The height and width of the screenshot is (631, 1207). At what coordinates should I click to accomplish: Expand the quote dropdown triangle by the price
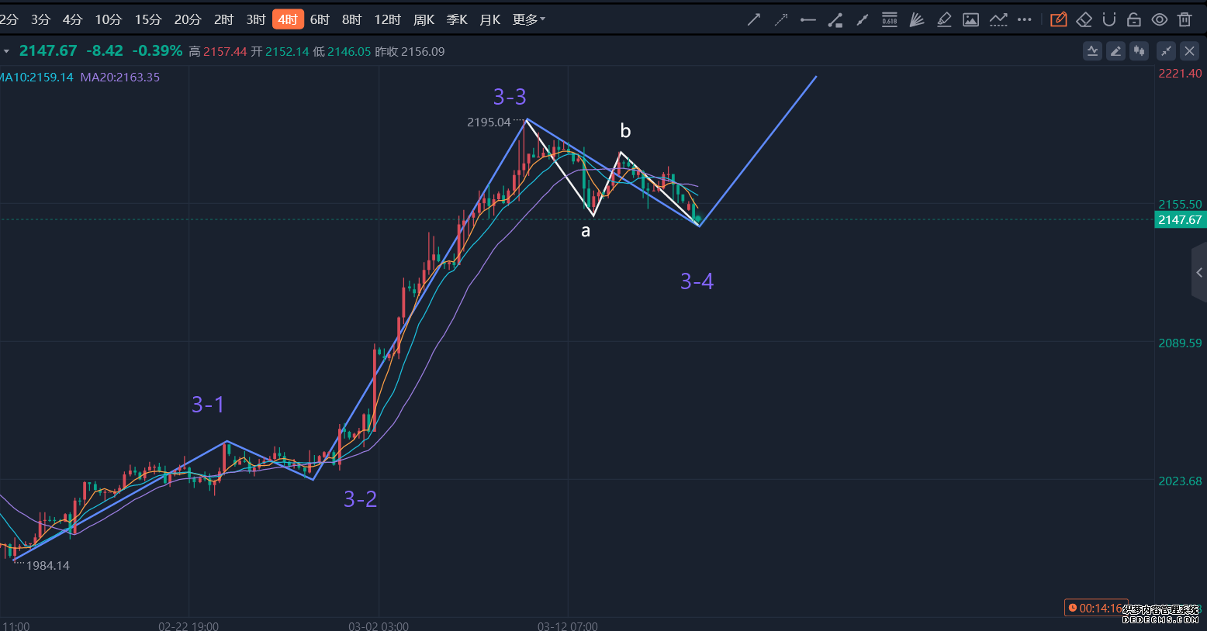(6, 51)
